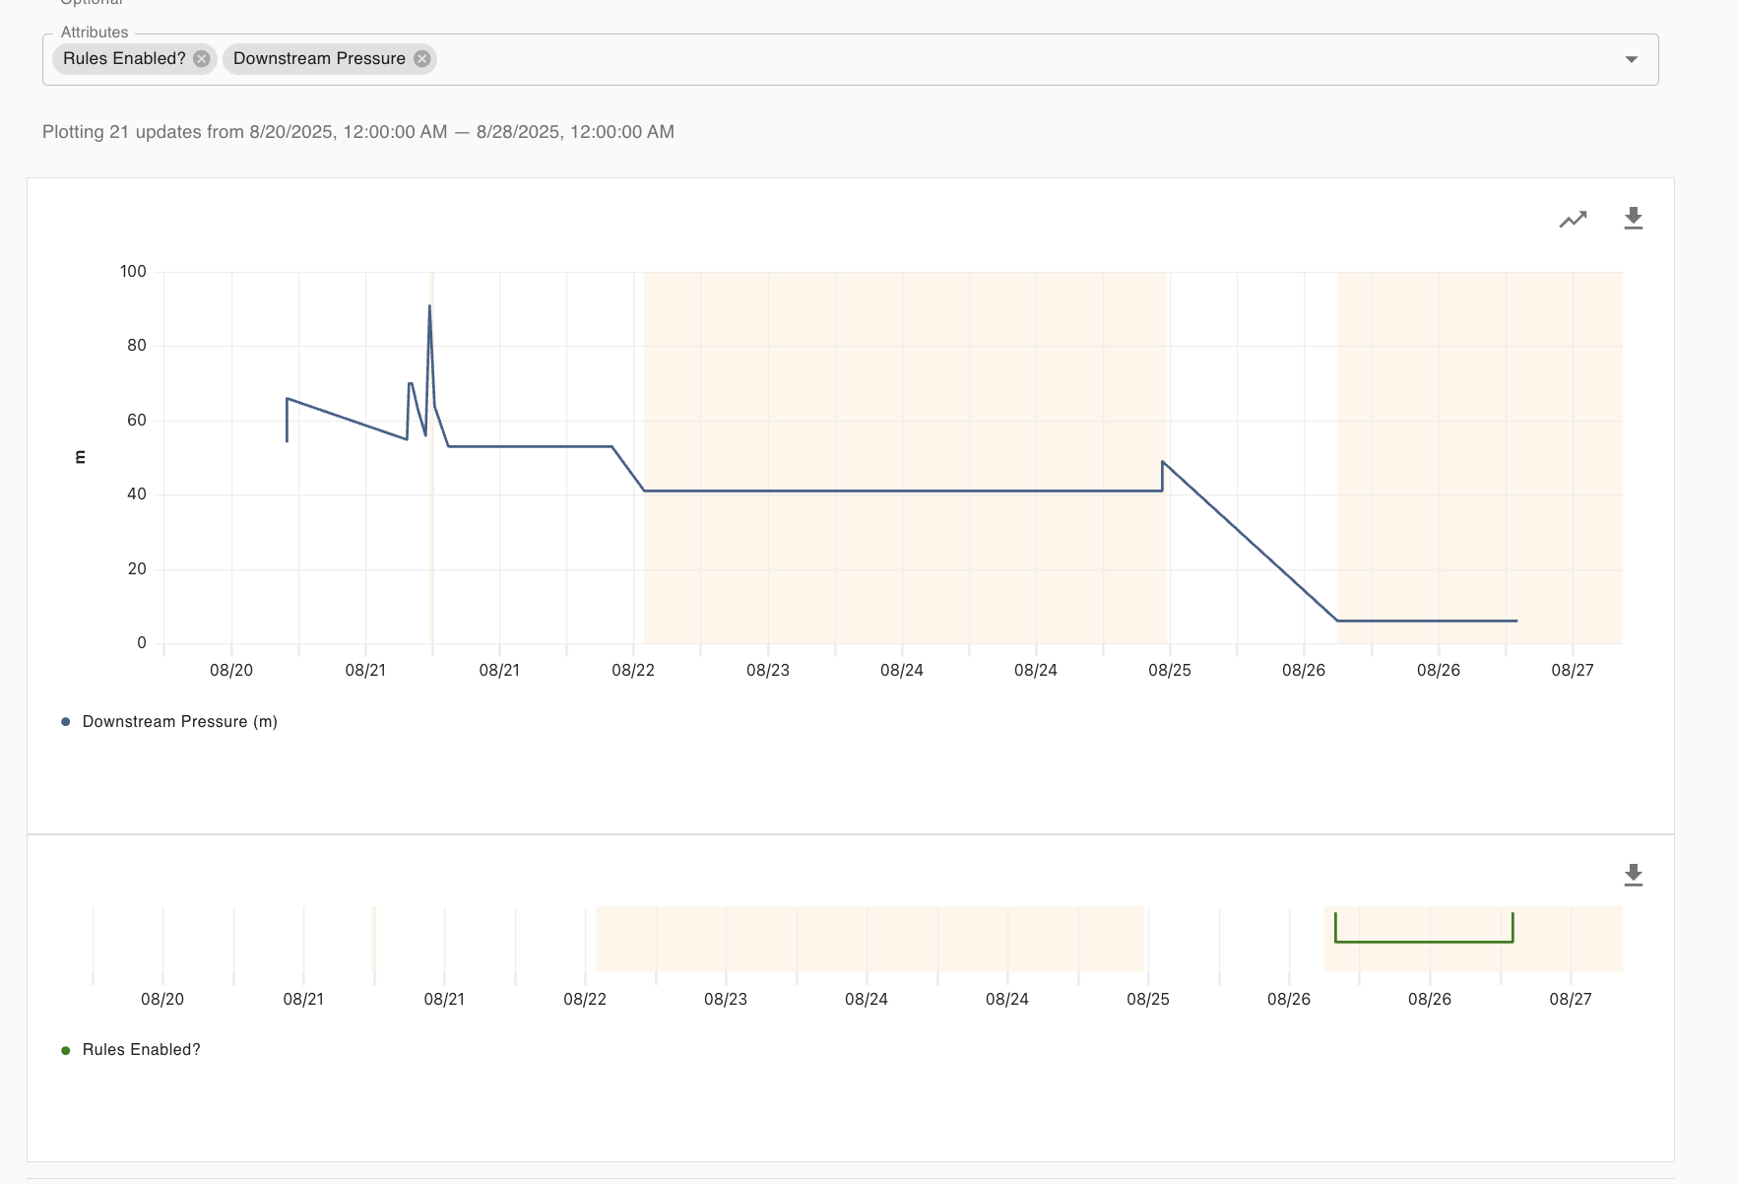Remove the Rules Enabled? attribute chip
The width and height of the screenshot is (1737, 1184).
[x=202, y=59]
